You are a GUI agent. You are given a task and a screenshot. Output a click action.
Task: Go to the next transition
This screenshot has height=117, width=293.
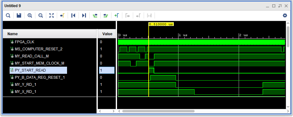click(106, 15)
